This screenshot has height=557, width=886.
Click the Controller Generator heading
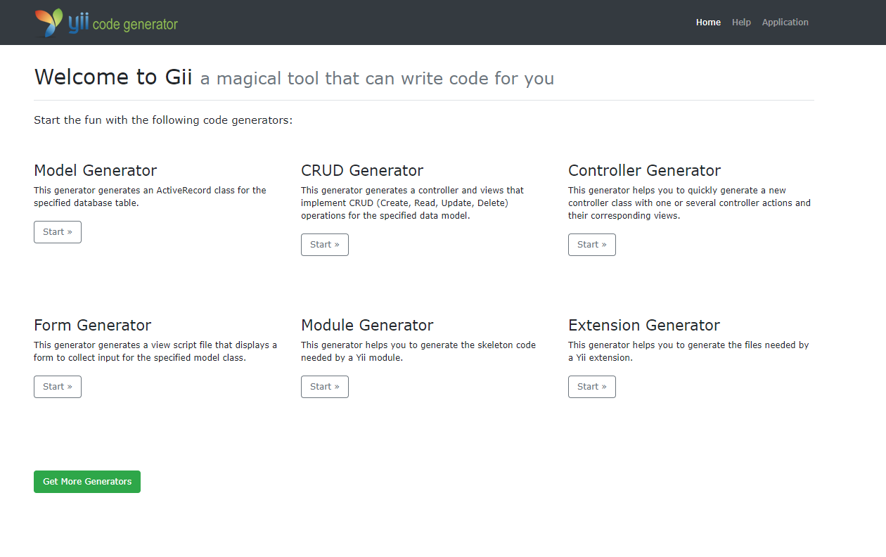(645, 170)
